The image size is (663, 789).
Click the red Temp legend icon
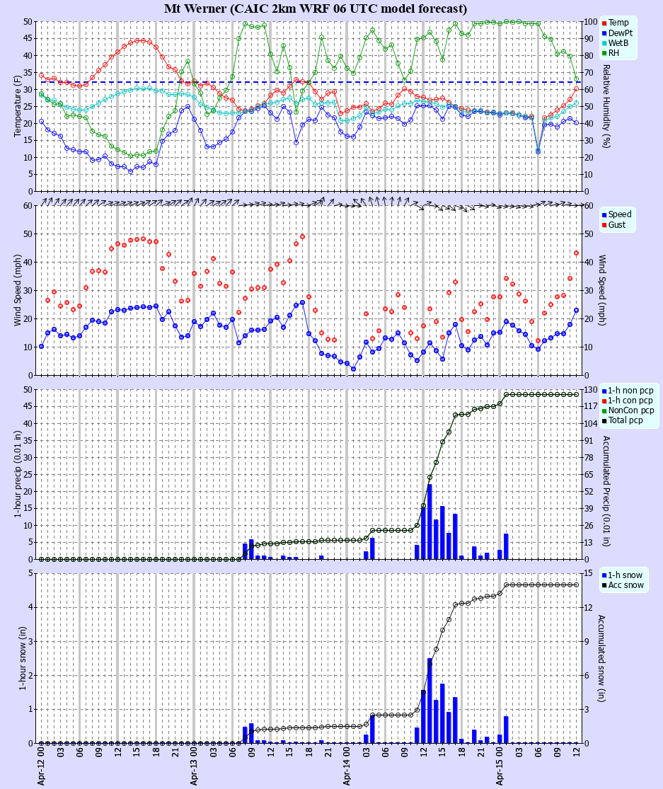pyautogui.click(x=606, y=22)
